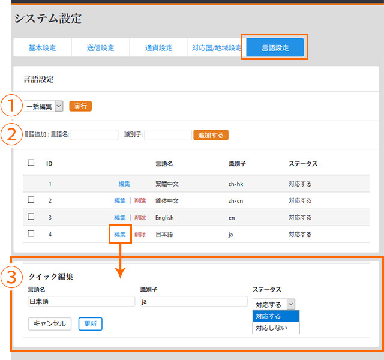Open the ステータス dropdown in quick edit
This screenshot has width=384, height=360.
tap(274, 304)
